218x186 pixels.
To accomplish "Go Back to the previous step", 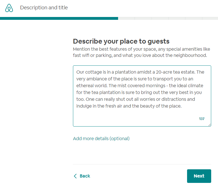I will 82,176.
